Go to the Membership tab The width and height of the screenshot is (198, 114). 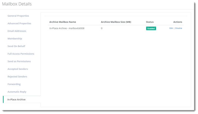pos(15,39)
